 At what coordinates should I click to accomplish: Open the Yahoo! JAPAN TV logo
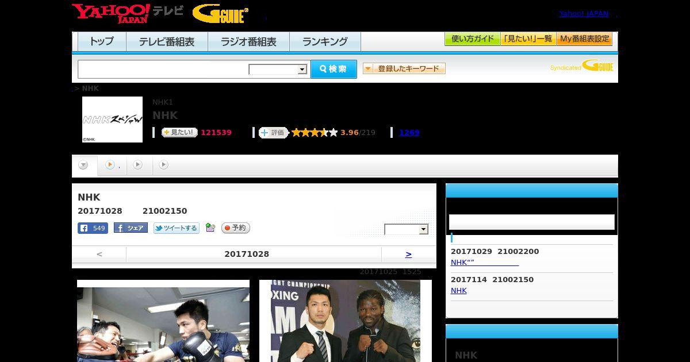click(x=128, y=13)
